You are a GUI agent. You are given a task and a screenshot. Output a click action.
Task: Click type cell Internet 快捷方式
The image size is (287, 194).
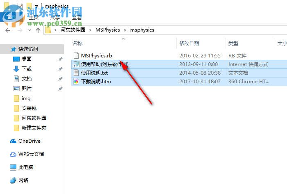coord(248,64)
